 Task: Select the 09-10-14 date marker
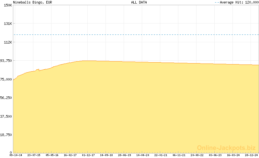[16, 155]
